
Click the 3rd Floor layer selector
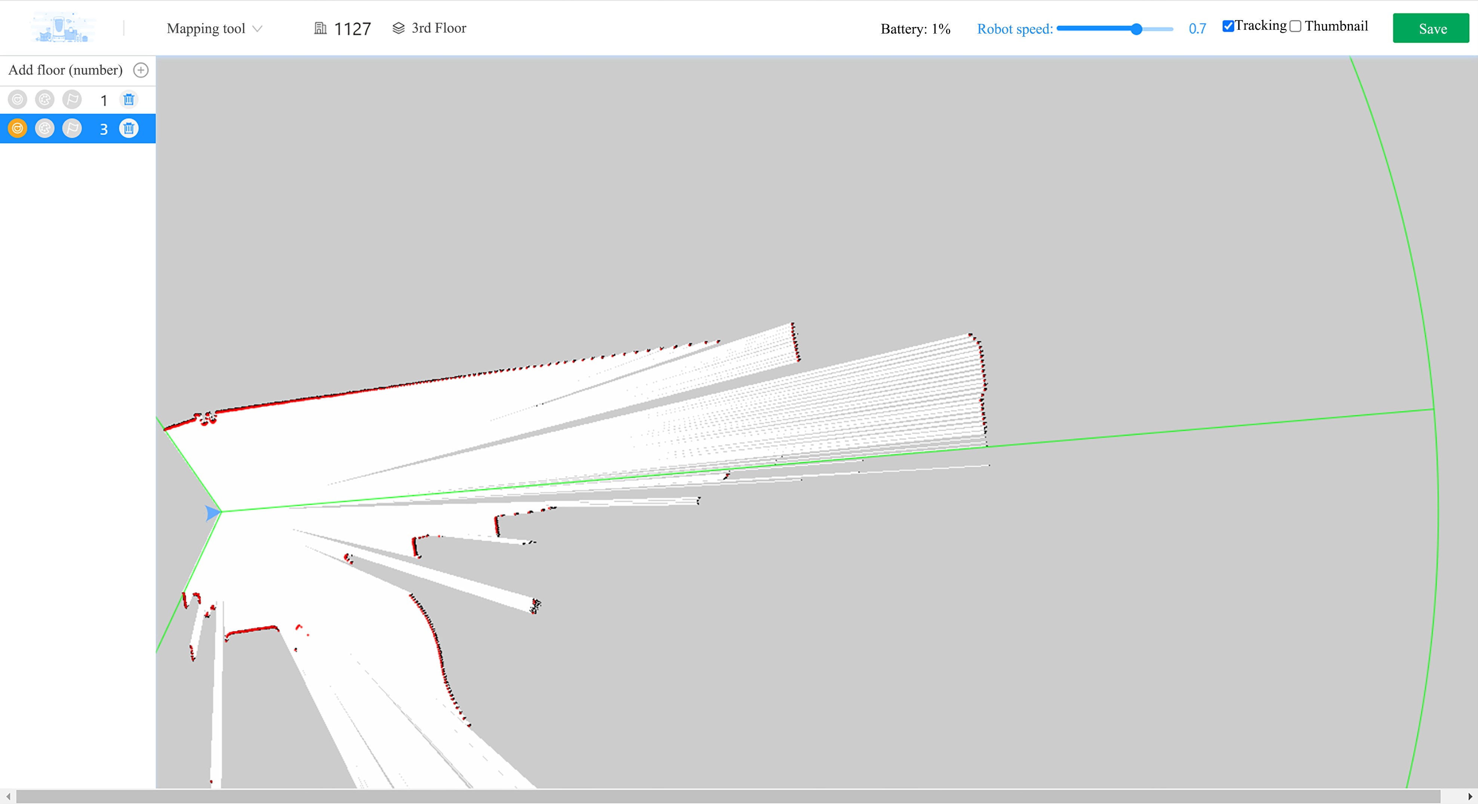[429, 28]
